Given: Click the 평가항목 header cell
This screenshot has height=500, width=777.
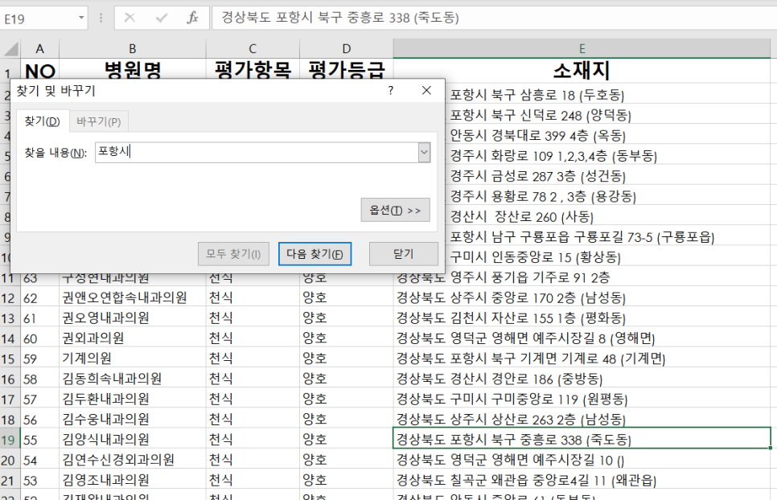Looking at the screenshot, I should [253, 71].
